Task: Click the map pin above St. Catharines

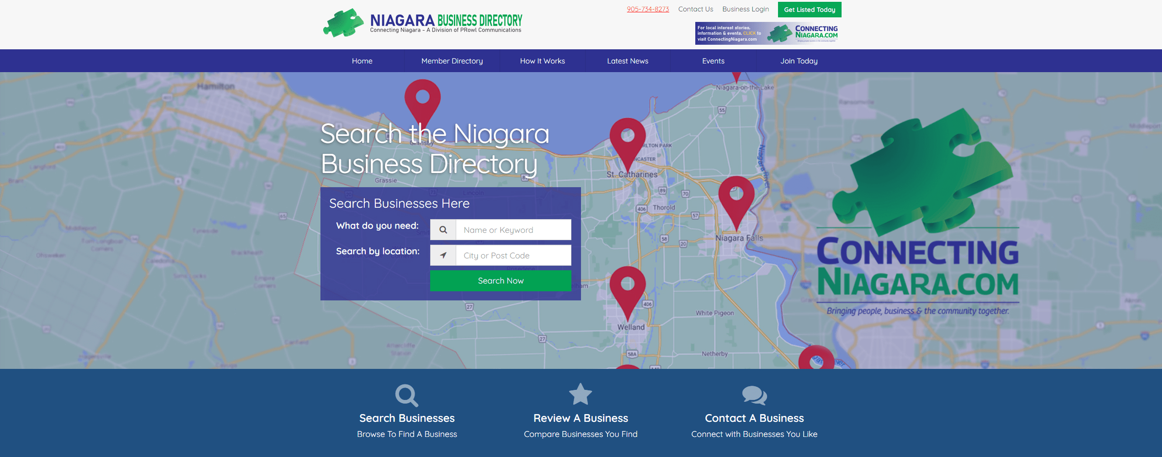Action: [x=628, y=145]
